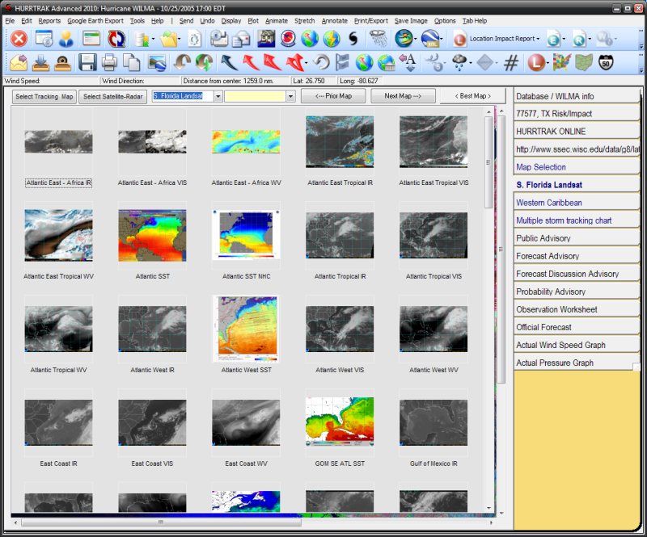
Task: Click the flooded house storm surge icon
Action: [x=266, y=39]
